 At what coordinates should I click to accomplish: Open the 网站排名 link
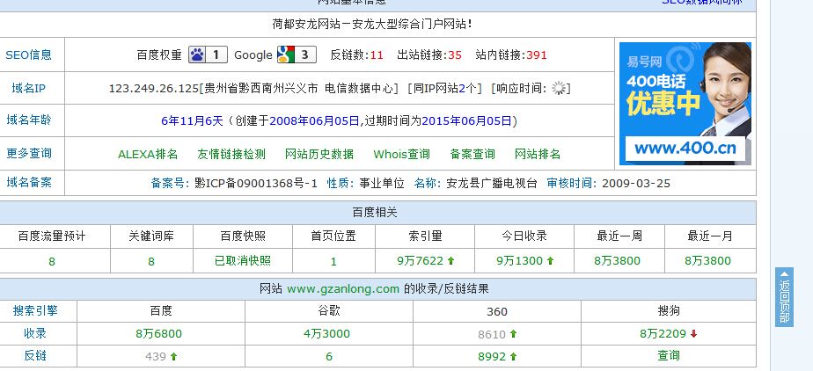pos(538,154)
